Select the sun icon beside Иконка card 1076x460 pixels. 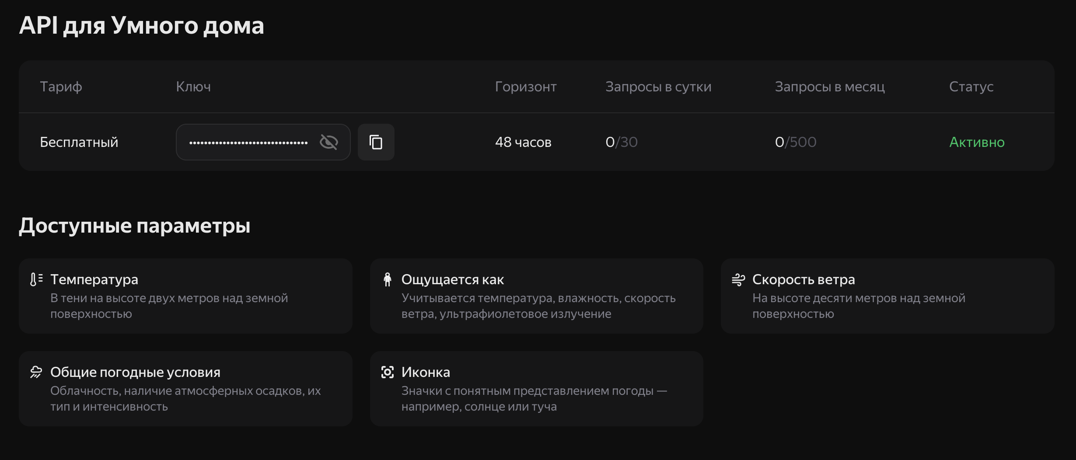click(387, 372)
